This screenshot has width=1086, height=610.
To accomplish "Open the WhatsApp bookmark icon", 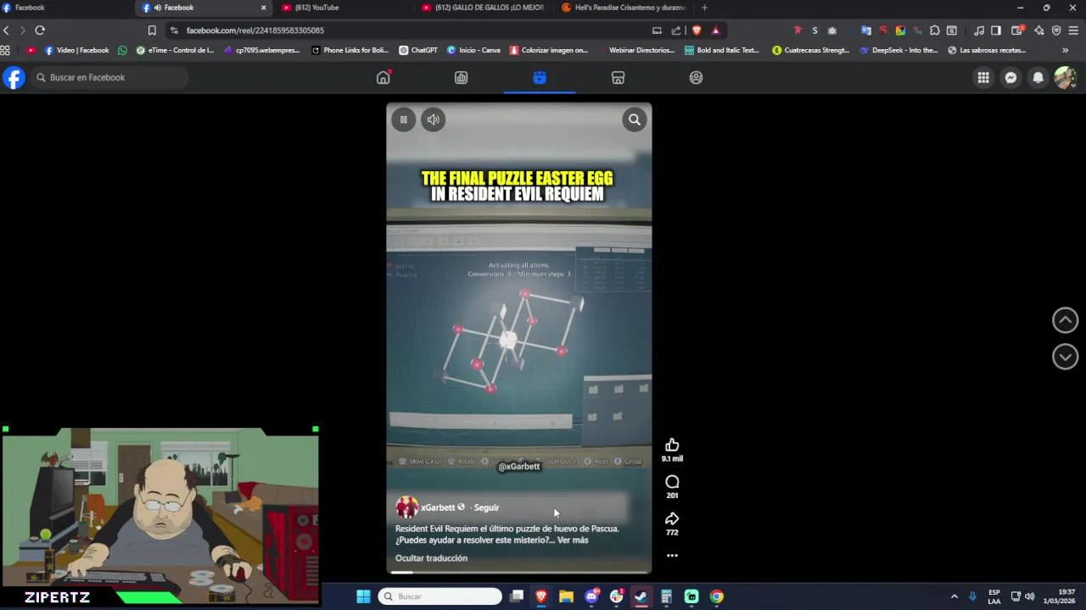I will point(122,50).
